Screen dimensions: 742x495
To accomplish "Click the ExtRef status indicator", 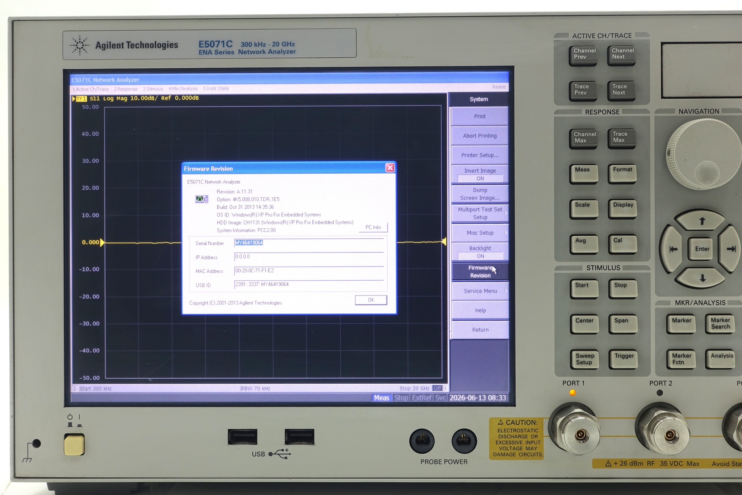I will click(422, 398).
